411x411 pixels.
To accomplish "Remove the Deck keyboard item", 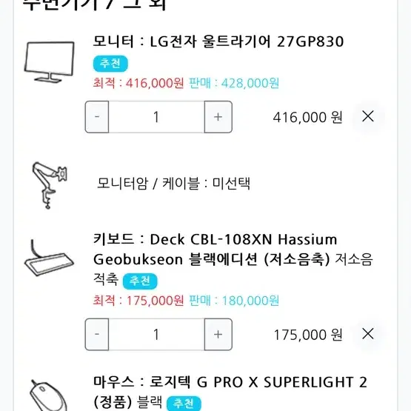I will 367,333.
